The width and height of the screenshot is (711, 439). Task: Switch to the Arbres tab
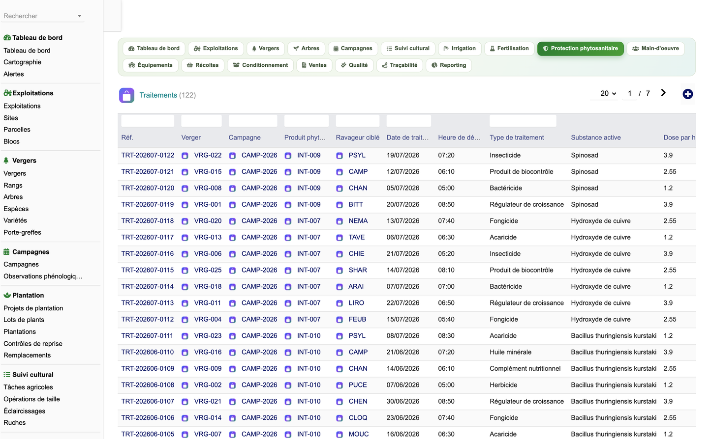306,49
